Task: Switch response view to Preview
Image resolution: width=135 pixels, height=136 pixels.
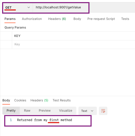Action: point(45,111)
